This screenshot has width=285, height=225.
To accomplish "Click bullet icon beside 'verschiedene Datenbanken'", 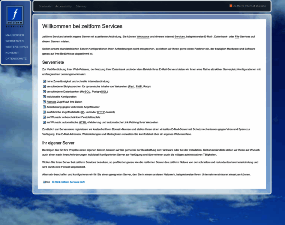I will tap(44, 91).
